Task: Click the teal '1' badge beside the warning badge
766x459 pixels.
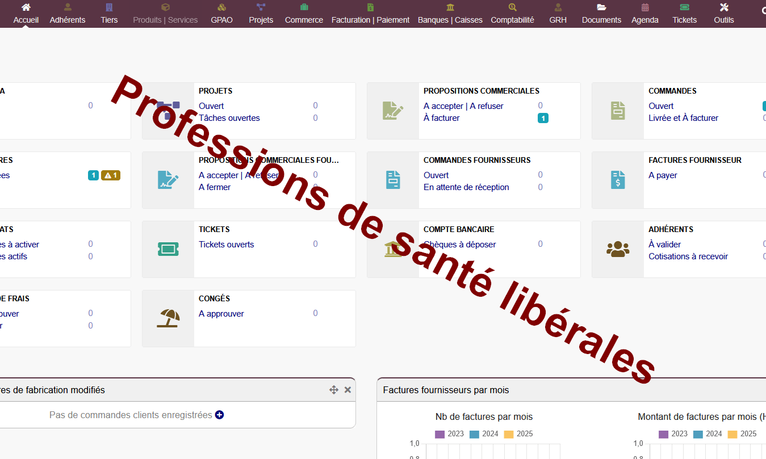Action: tap(93, 175)
